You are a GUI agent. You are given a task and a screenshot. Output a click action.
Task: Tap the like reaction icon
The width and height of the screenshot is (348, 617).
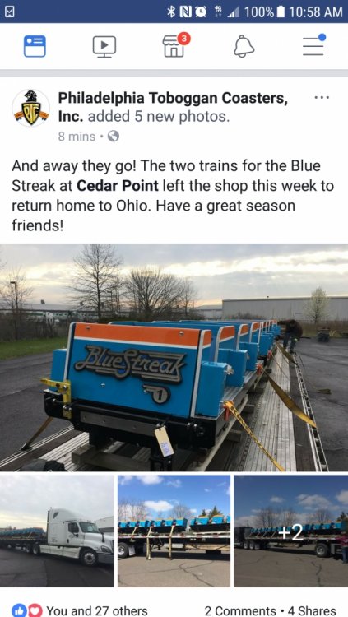(18, 610)
